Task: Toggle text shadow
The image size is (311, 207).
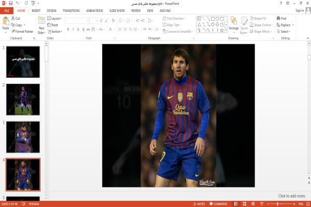Action: (x=83, y=29)
